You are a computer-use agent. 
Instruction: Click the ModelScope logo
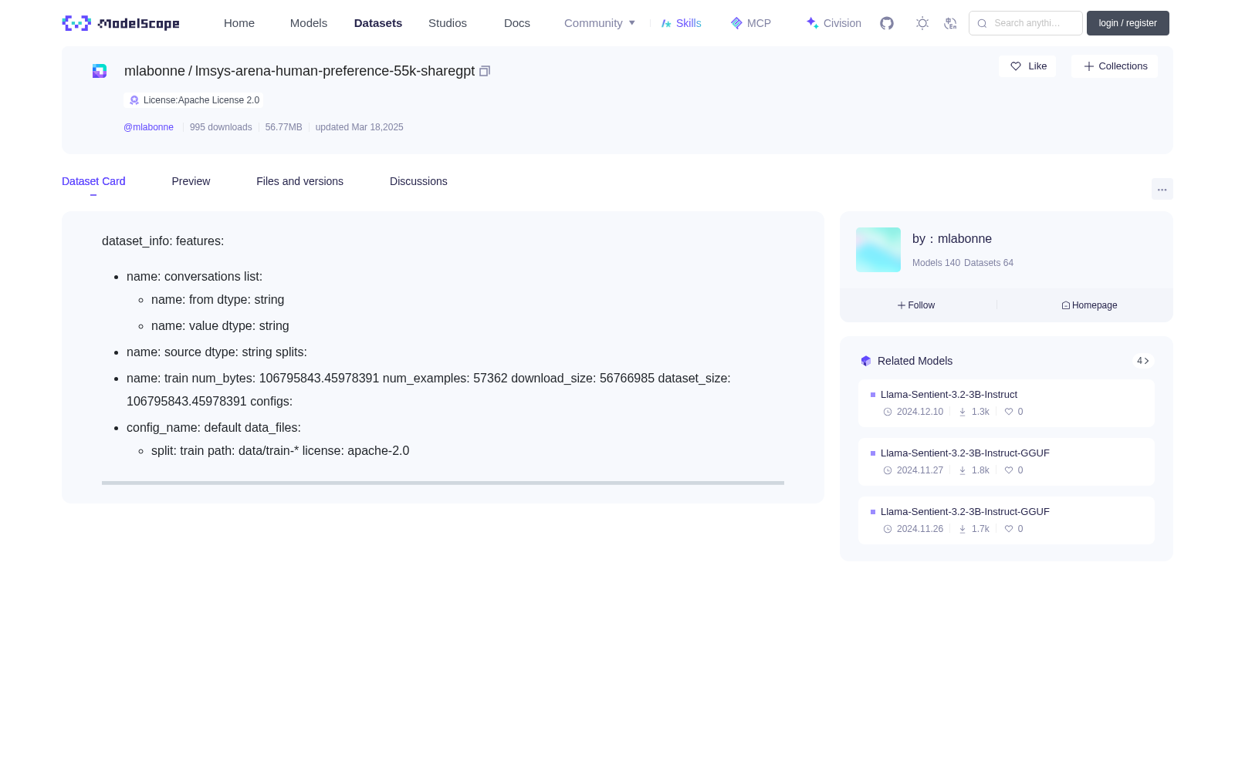click(x=120, y=23)
